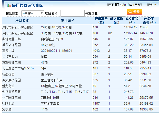The height and width of the screenshot is (113, 159).
Task: Click the 三期地下车库 cell
Action: [50, 104]
